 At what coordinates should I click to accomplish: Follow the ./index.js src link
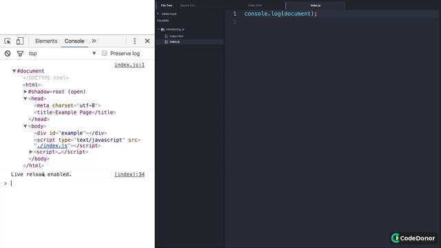pyautogui.click(x=52, y=145)
